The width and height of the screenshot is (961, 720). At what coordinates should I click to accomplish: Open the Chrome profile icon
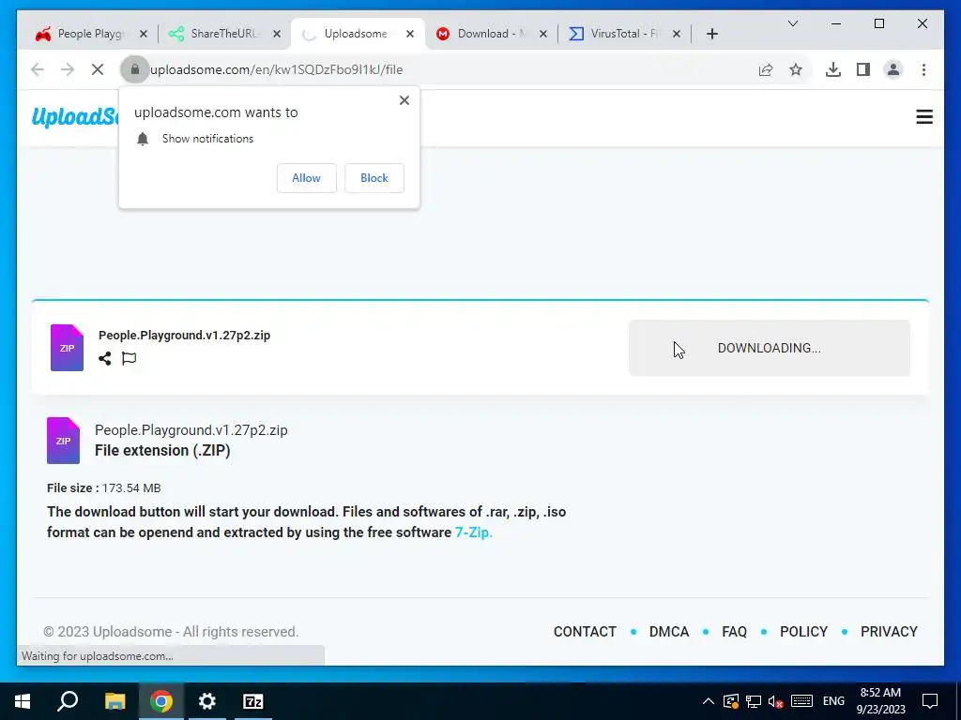tap(893, 69)
